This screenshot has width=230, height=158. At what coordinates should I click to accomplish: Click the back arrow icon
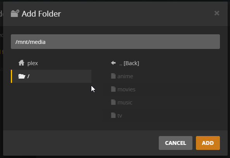coord(113,63)
